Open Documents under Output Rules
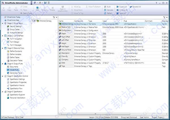170x120 pixels. click(12, 67)
